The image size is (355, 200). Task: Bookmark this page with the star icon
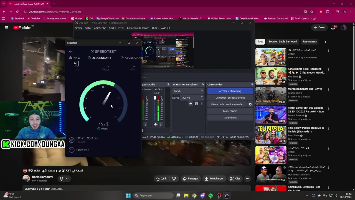pos(312,12)
